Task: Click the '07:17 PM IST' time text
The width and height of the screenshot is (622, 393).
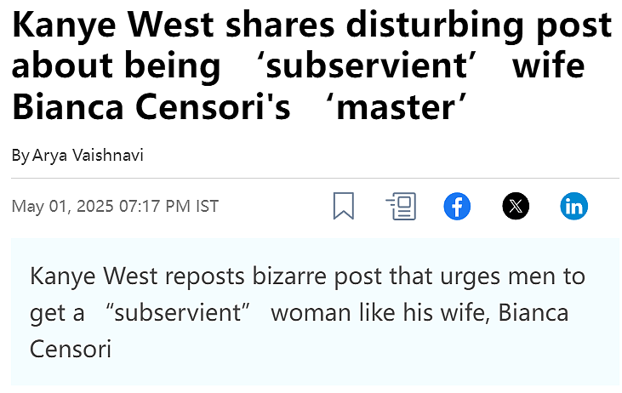Action: pos(168,206)
